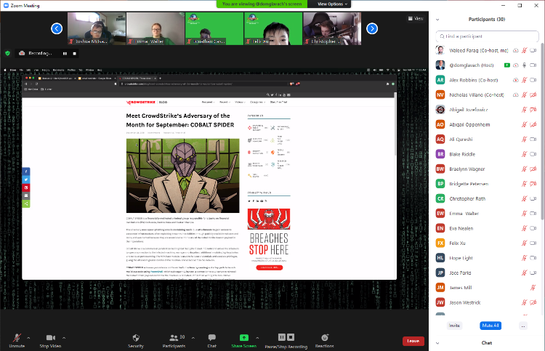Image resolution: width=545 pixels, height=351 pixels.
Task: Click Waleed Farag's muted microphone icon
Action: click(x=524, y=50)
